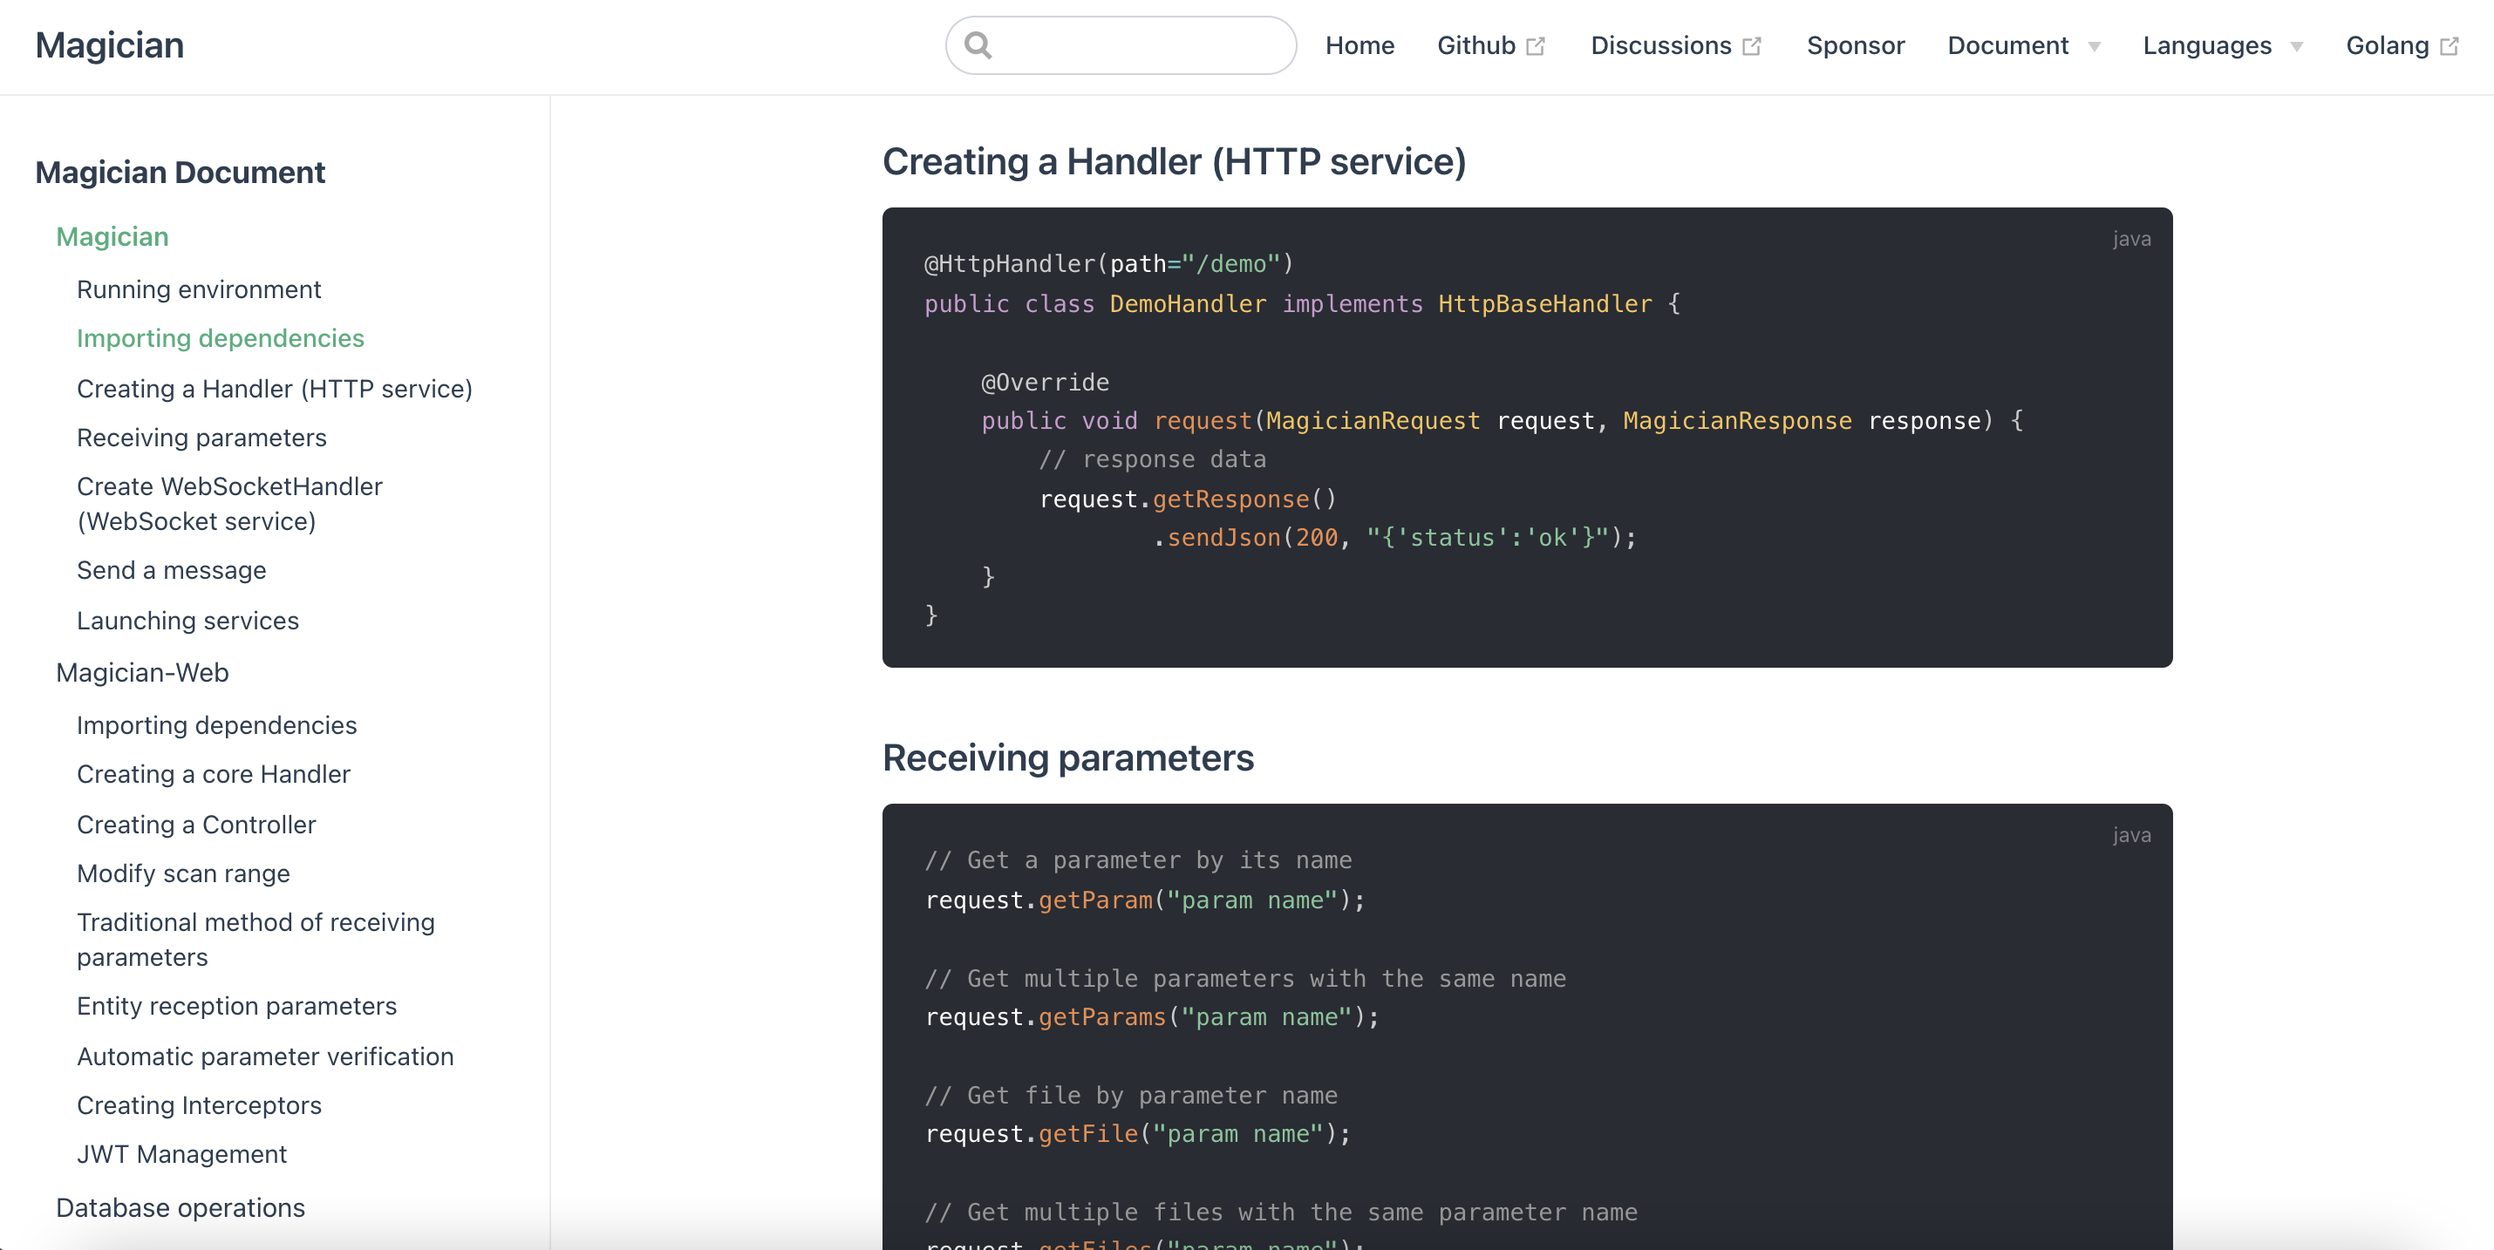Open Database operations sidebar section

(181, 1207)
